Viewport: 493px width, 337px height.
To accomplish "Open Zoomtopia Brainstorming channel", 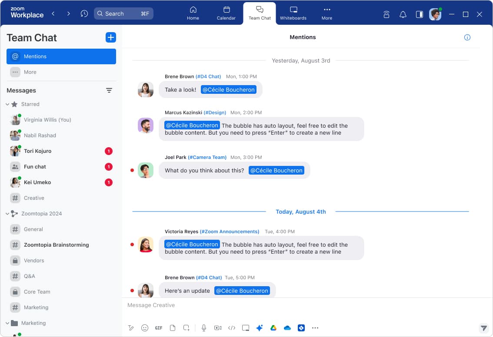I will (x=61, y=245).
